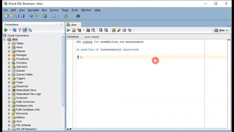Open the Source menu
The width and height of the screenshot is (234, 132).
tap(54, 10)
